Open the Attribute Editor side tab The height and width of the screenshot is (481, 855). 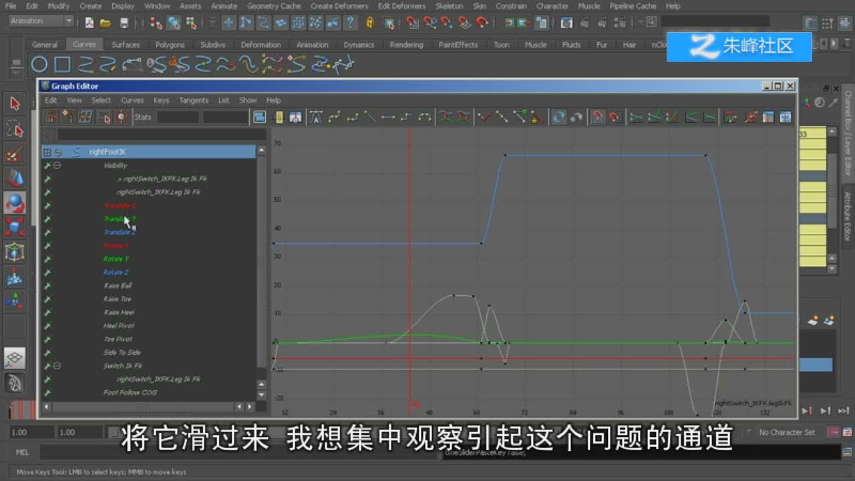(847, 216)
